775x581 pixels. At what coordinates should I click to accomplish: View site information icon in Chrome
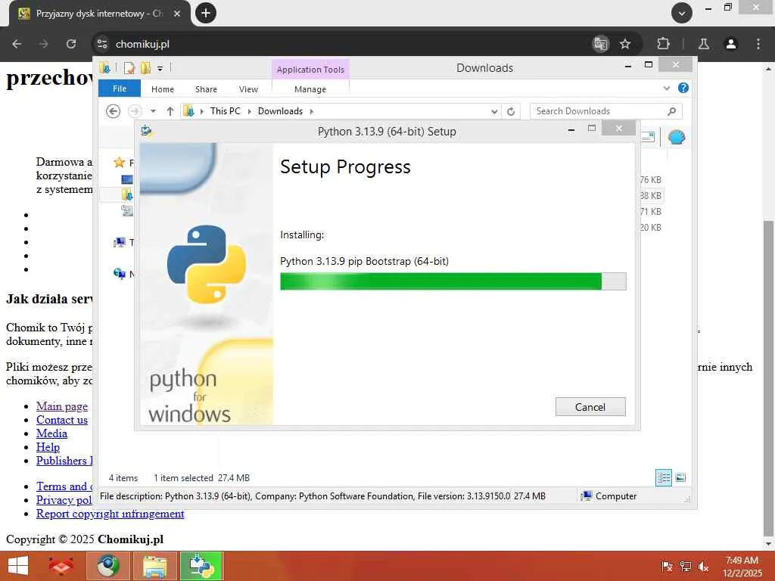tap(102, 44)
